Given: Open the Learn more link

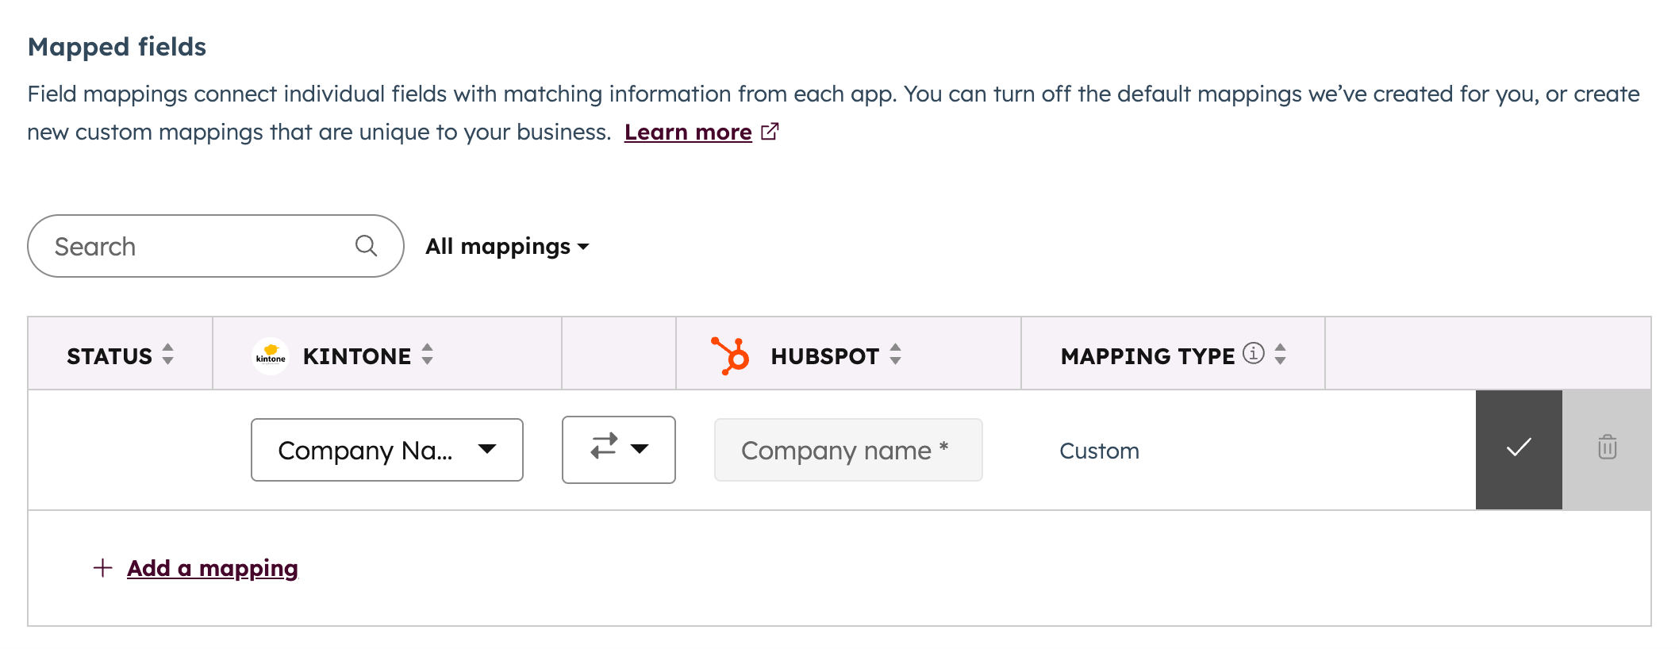Looking at the screenshot, I should click(688, 132).
